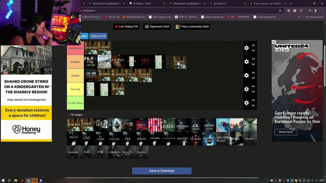Show hidden bookmarks with chevron
326x183 pixels.
pyautogui.click(x=299, y=17)
